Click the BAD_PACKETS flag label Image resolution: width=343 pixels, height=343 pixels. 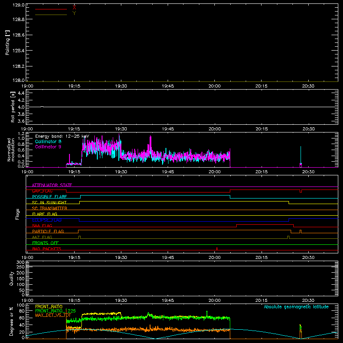click(47, 249)
